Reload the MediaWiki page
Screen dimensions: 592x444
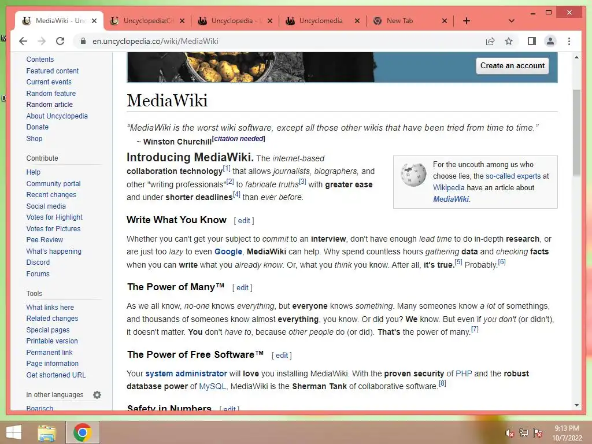pyautogui.click(x=60, y=41)
